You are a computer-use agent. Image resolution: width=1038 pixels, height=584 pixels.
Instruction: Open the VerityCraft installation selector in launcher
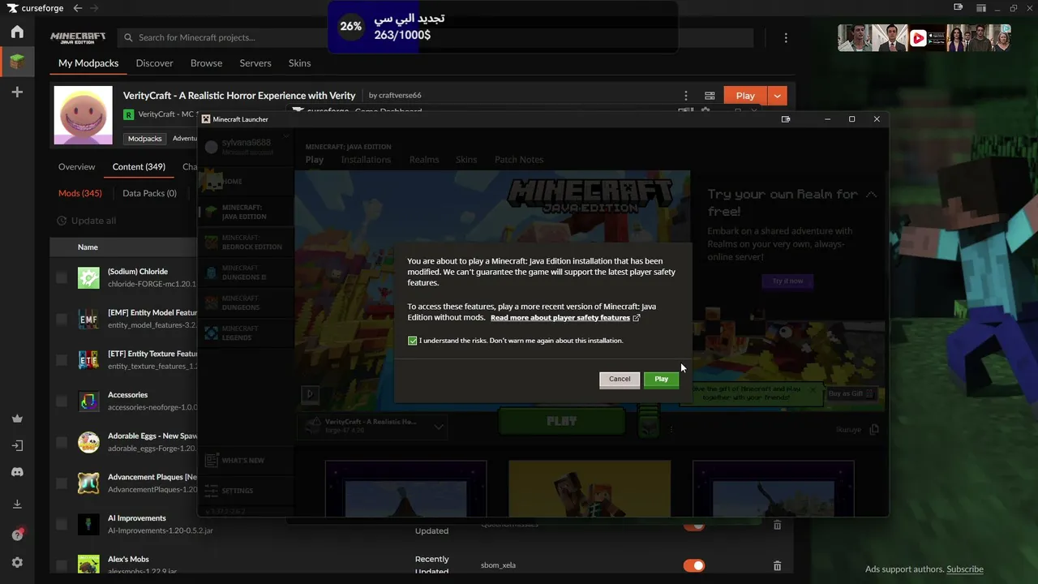tap(373, 426)
